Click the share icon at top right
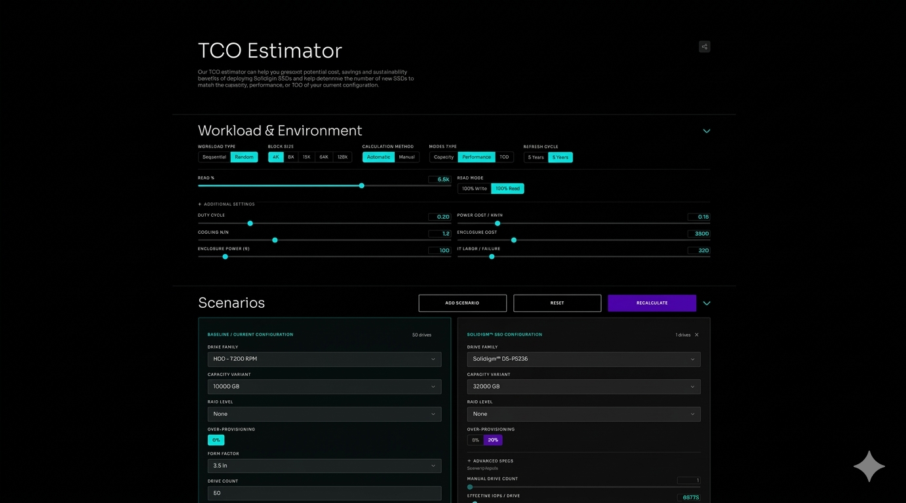The width and height of the screenshot is (906, 503). (x=703, y=47)
